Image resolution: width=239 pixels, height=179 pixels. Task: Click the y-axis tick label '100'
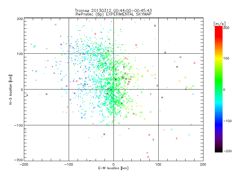pos(20,54)
